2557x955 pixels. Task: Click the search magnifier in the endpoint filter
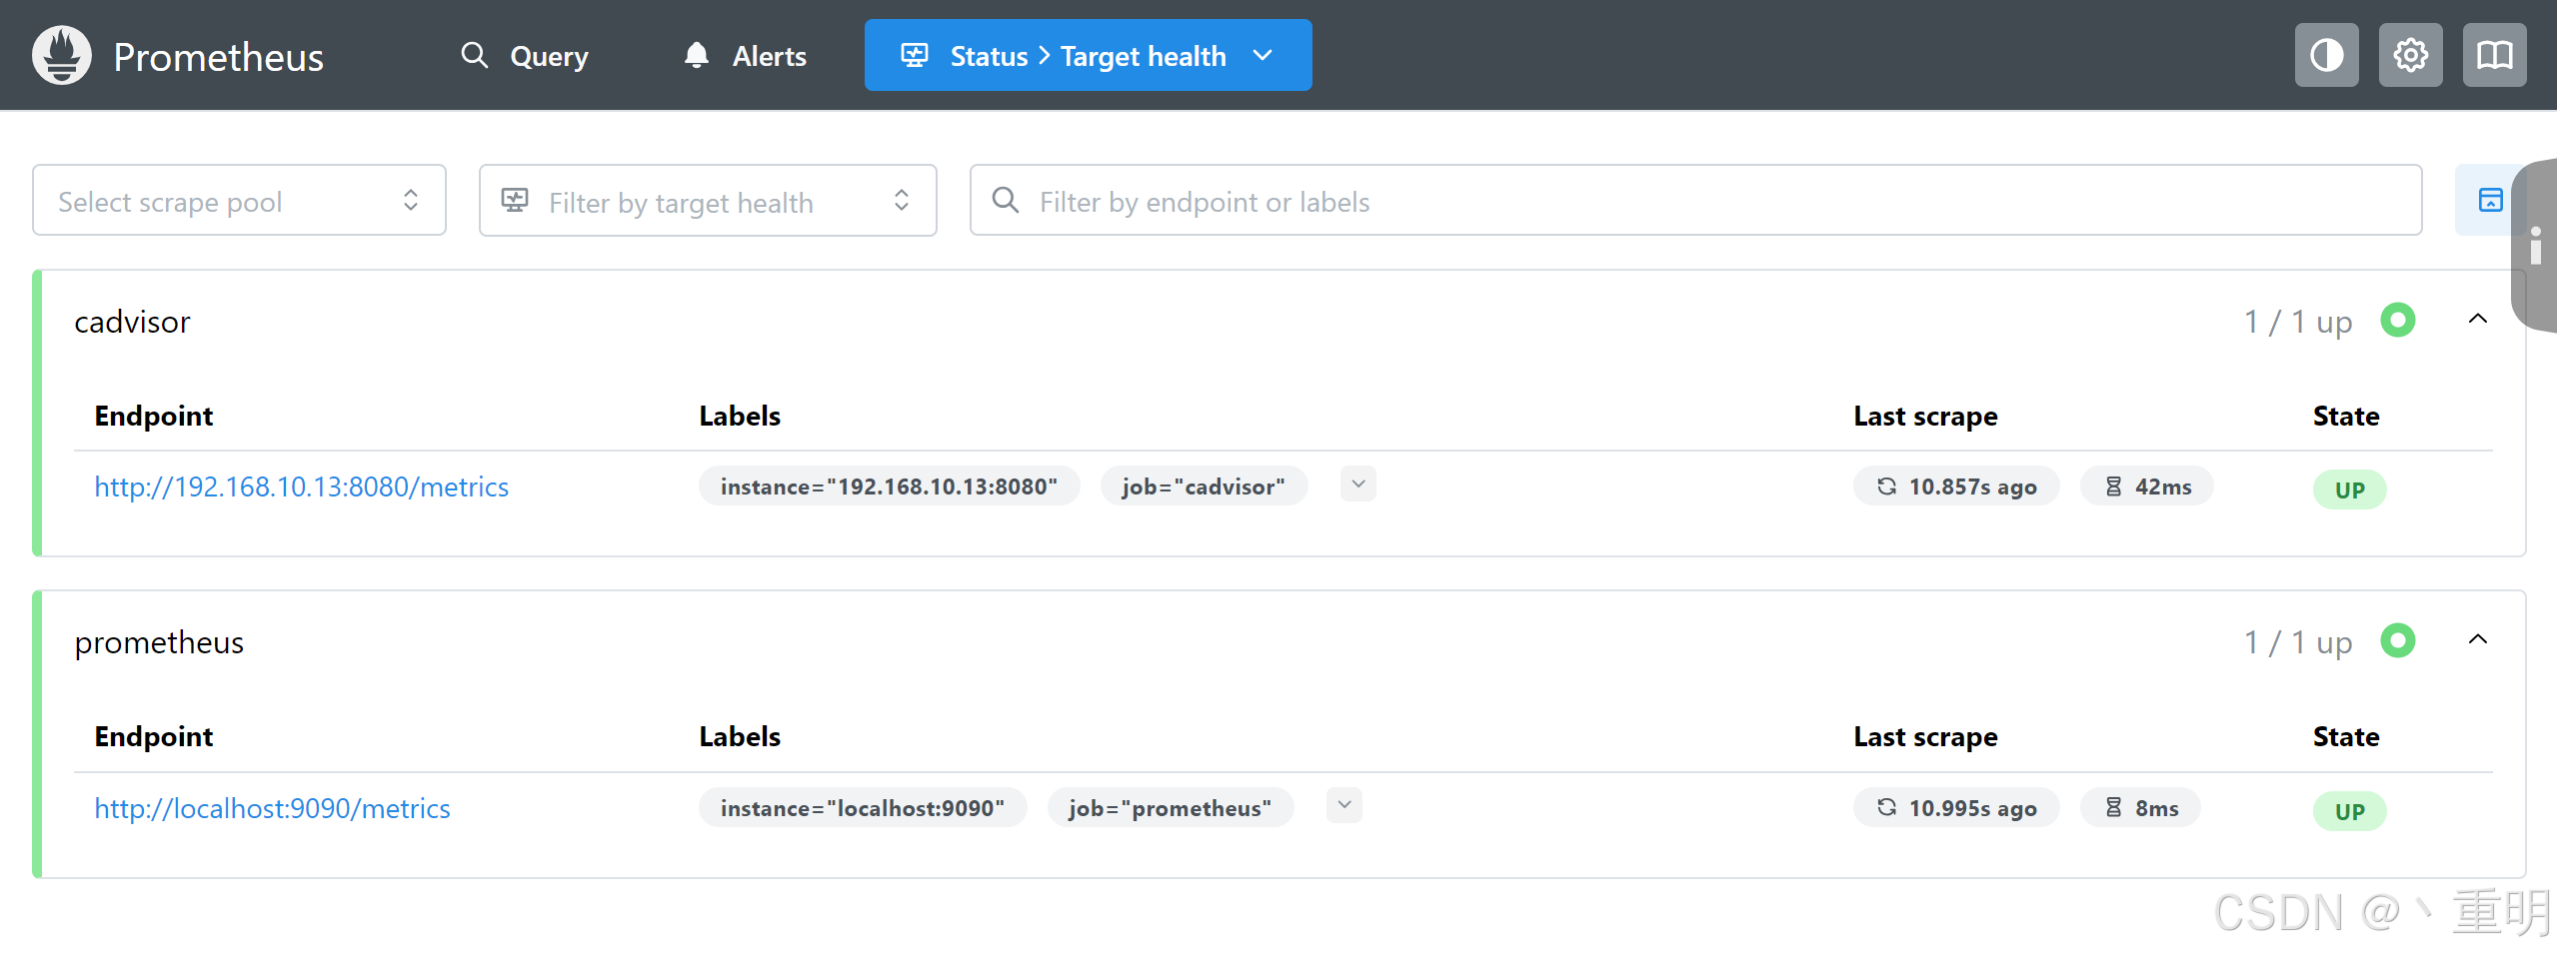tap(1005, 200)
